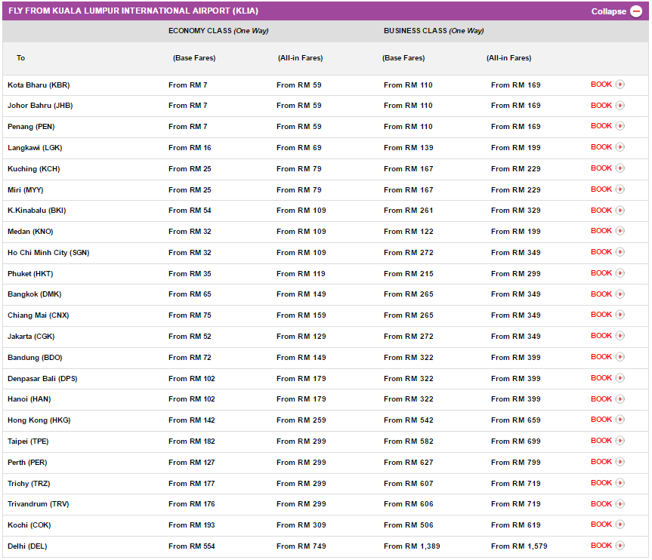The height and width of the screenshot is (560, 652).
Task: Book the Chiang Mai (CNX) flight
Action: 601,315
